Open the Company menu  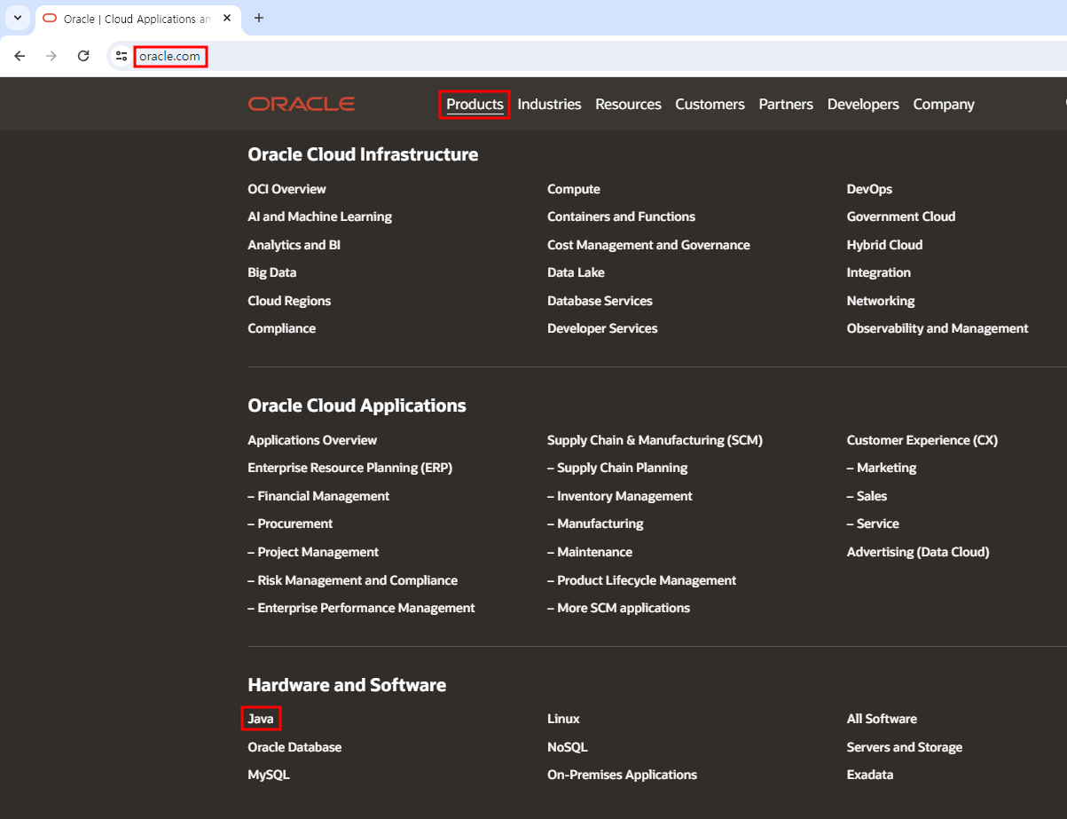click(x=944, y=104)
